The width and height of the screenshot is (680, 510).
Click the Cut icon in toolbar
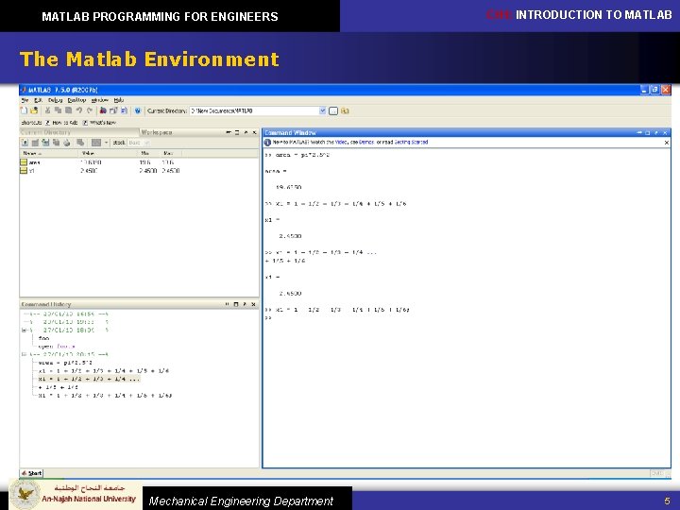[48, 111]
